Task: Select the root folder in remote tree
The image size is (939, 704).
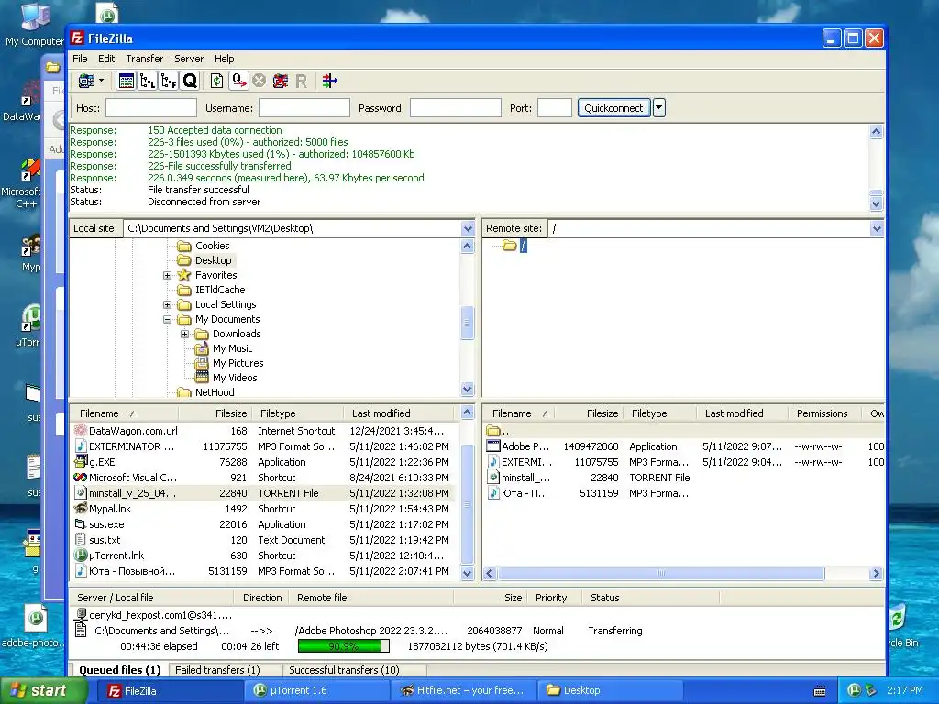Action: click(524, 246)
